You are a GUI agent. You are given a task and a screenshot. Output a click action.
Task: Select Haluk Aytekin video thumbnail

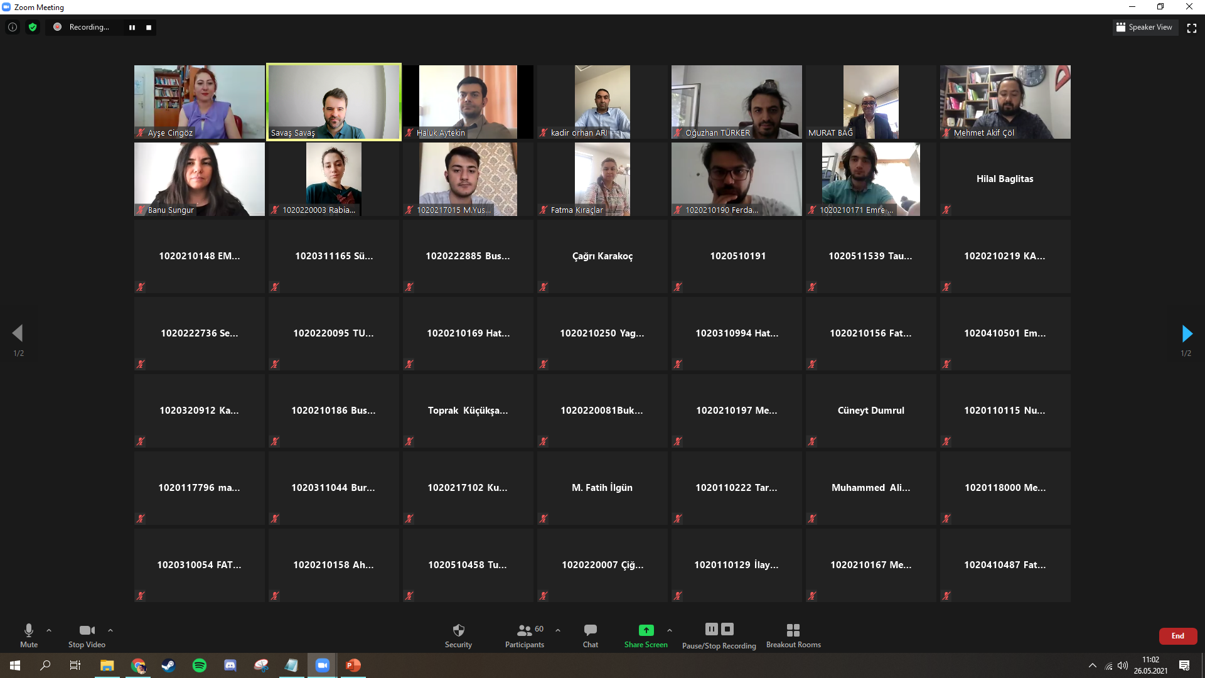(x=468, y=102)
